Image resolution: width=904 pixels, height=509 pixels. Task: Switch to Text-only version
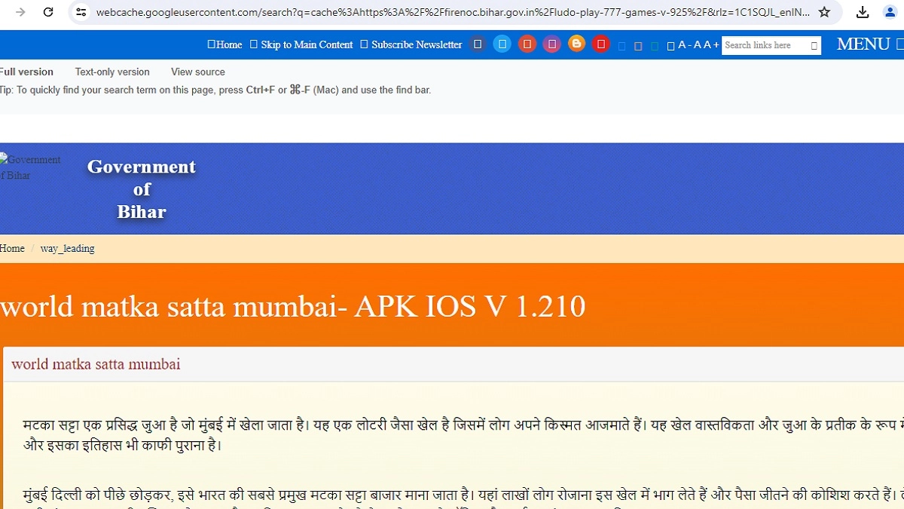pyautogui.click(x=112, y=72)
